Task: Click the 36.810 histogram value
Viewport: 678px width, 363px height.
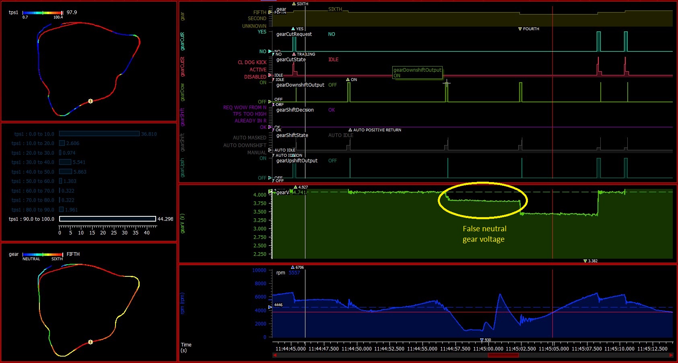Action: pos(149,134)
